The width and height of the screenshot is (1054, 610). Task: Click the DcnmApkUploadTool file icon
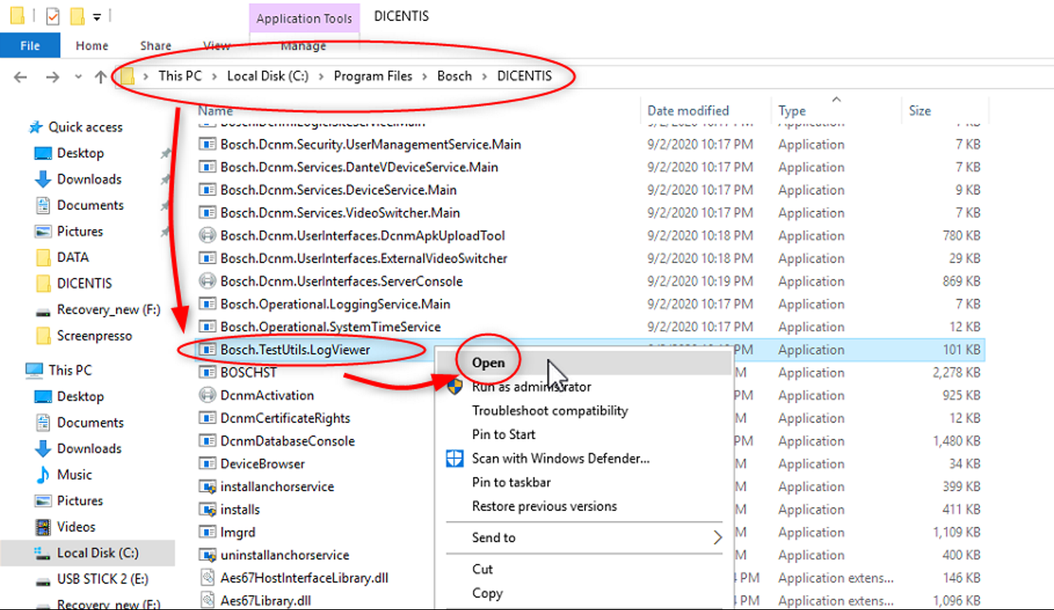[206, 236]
